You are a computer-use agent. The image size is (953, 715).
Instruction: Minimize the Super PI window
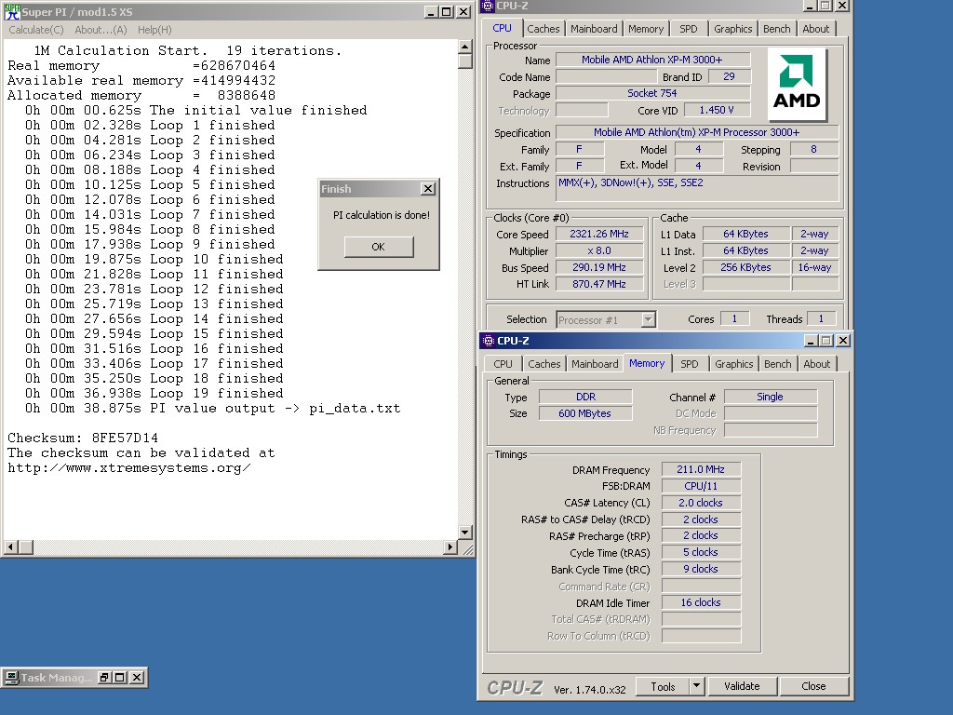coord(431,11)
